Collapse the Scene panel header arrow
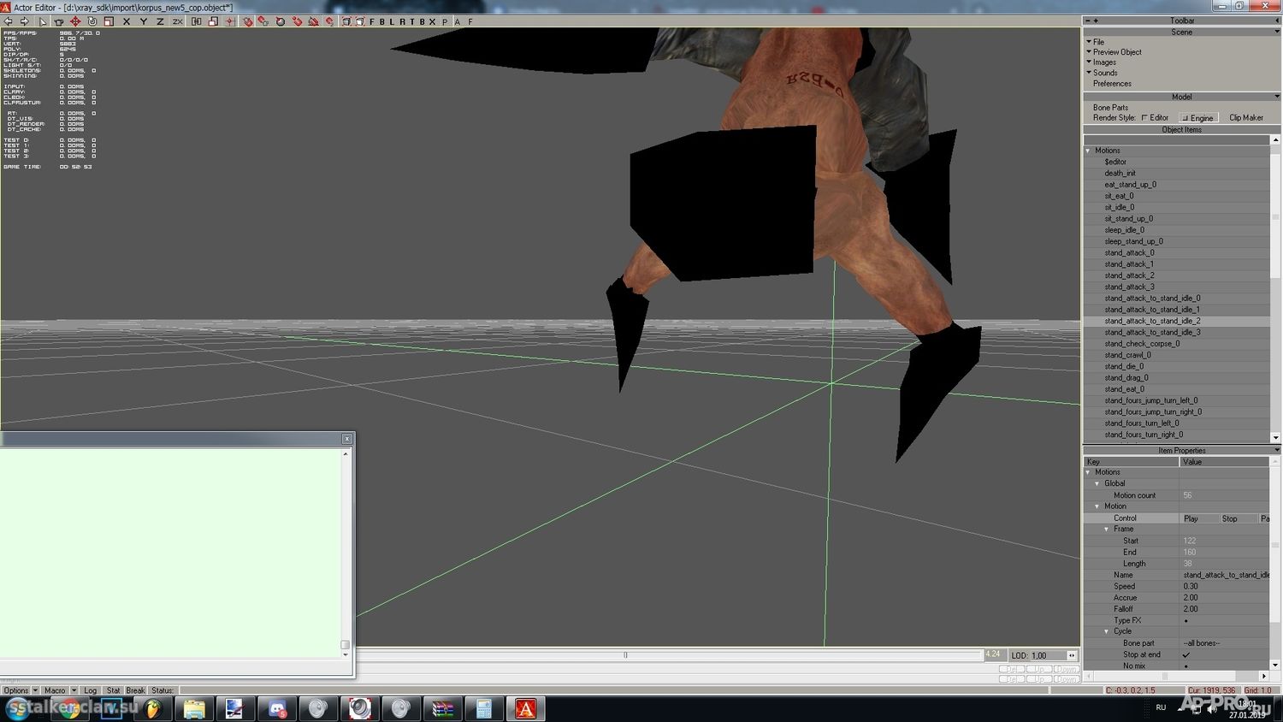Viewport: 1283px width, 722px height. pyautogui.click(x=1277, y=32)
